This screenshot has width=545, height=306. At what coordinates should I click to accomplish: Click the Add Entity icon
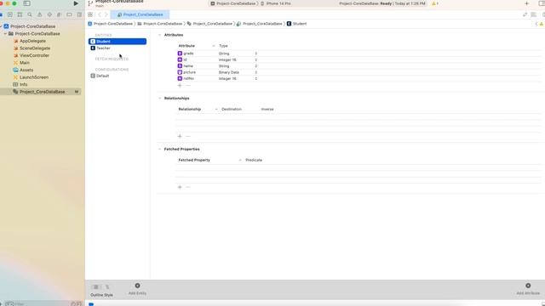tap(137, 286)
